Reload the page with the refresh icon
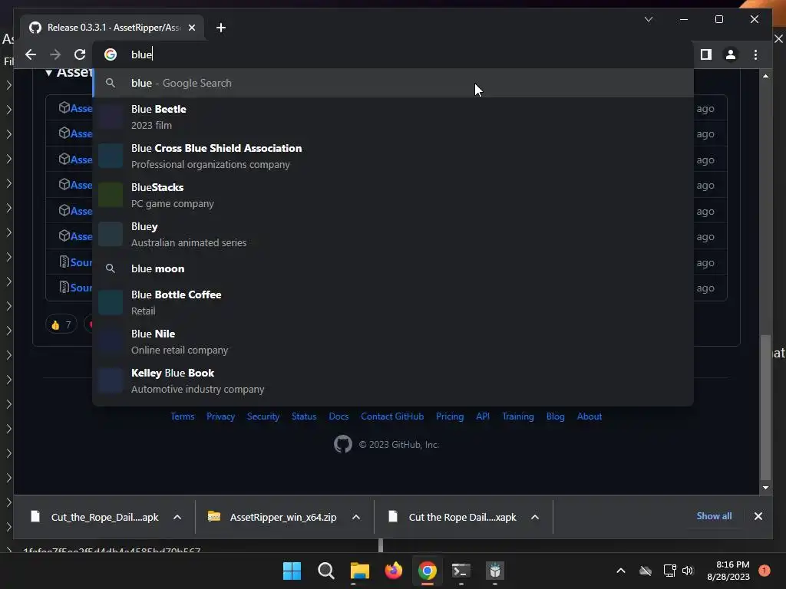This screenshot has width=786, height=589. [80, 54]
